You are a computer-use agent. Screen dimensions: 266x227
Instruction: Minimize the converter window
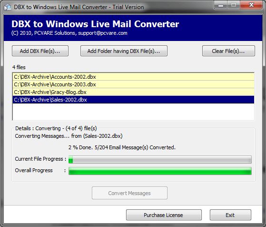pos(221,5)
